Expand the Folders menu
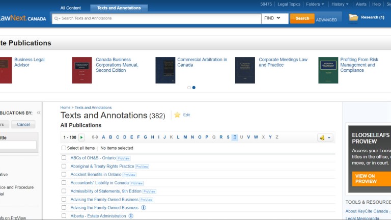 (315, 4)
